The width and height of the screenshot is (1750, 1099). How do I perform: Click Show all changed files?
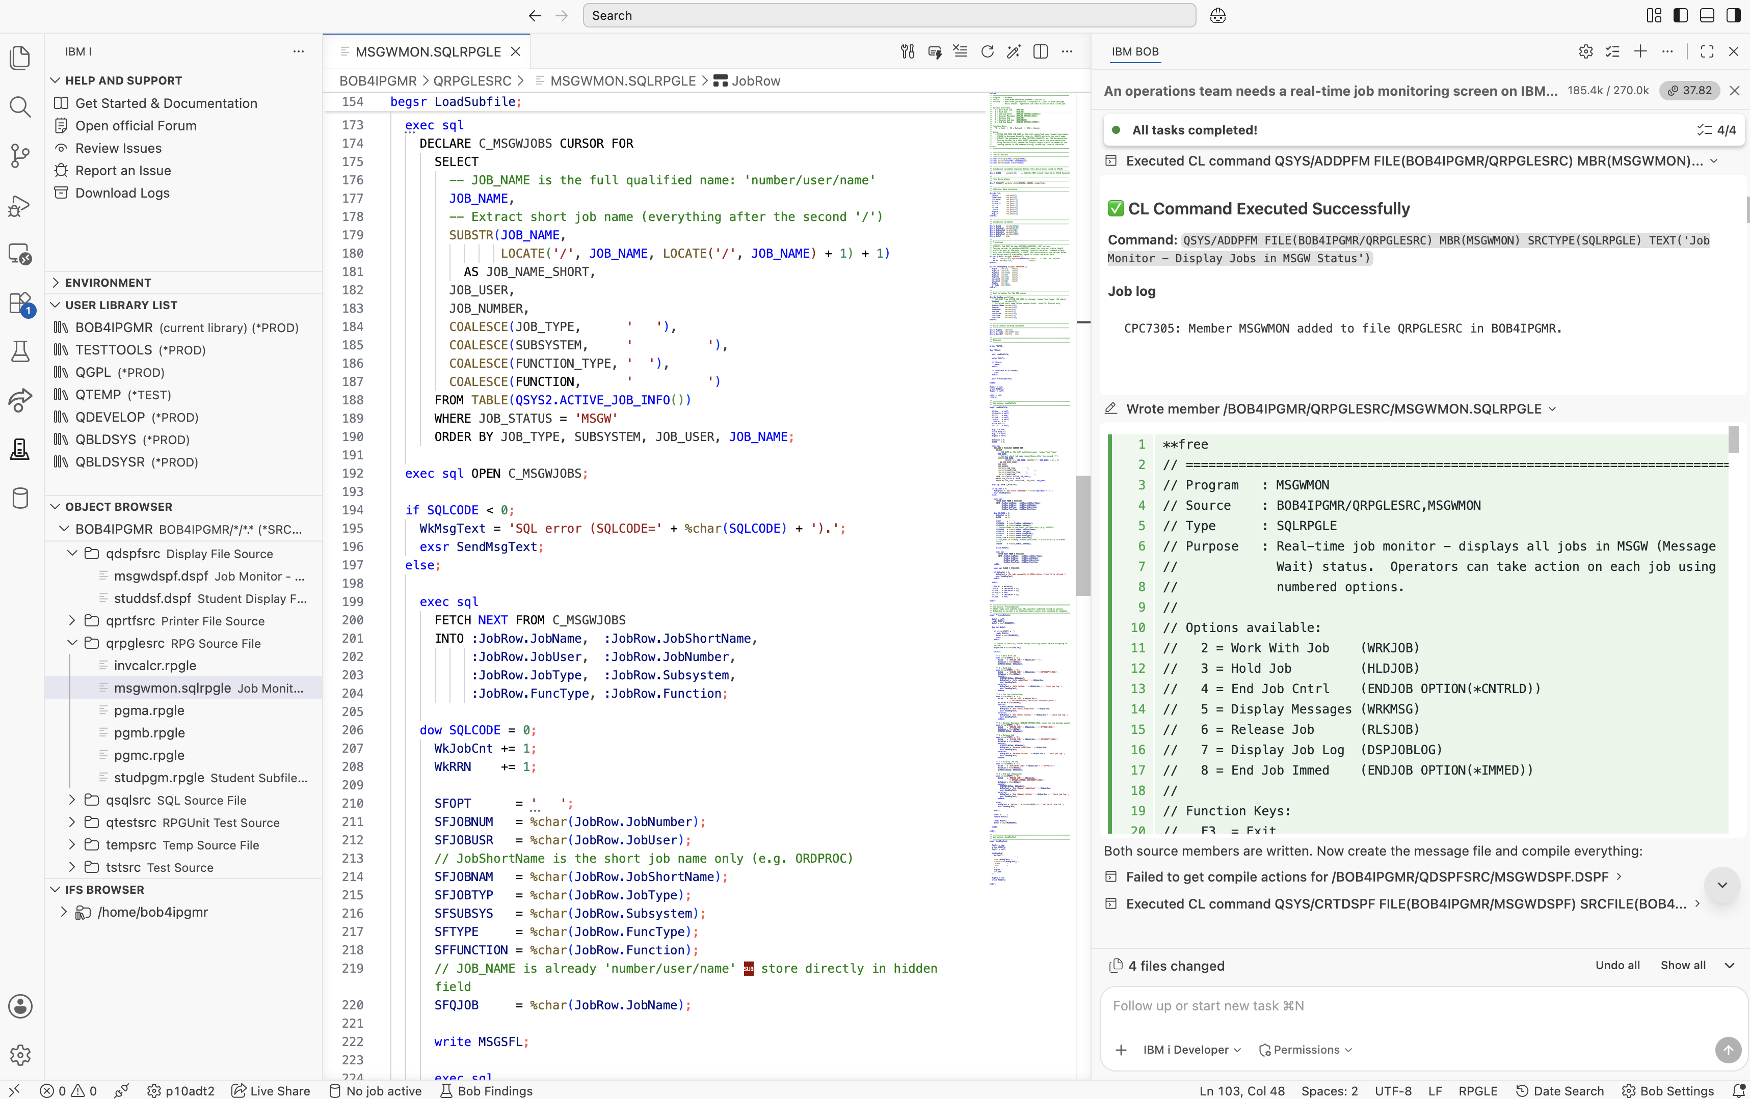coord(1683,966)
